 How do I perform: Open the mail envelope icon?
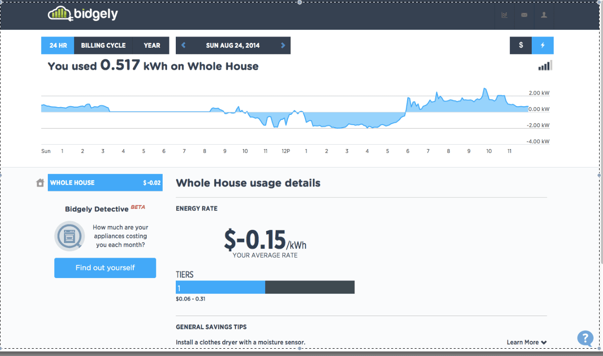524,15
